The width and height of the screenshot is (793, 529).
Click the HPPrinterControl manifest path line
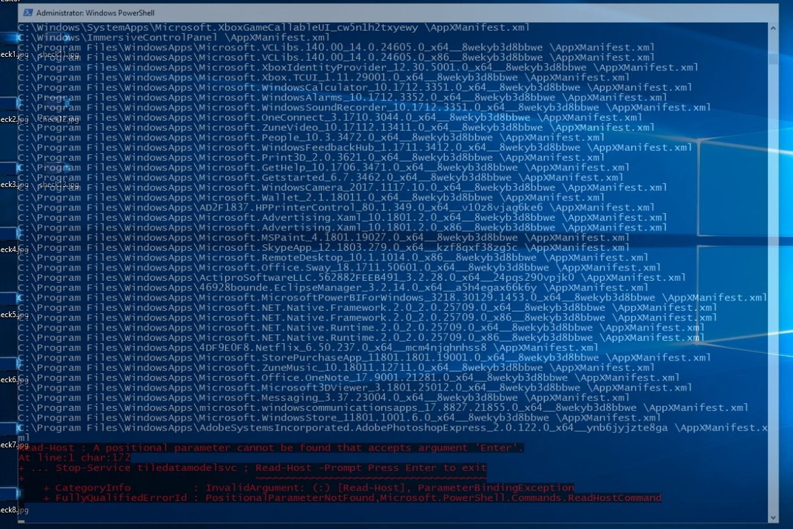click(336, 207)
